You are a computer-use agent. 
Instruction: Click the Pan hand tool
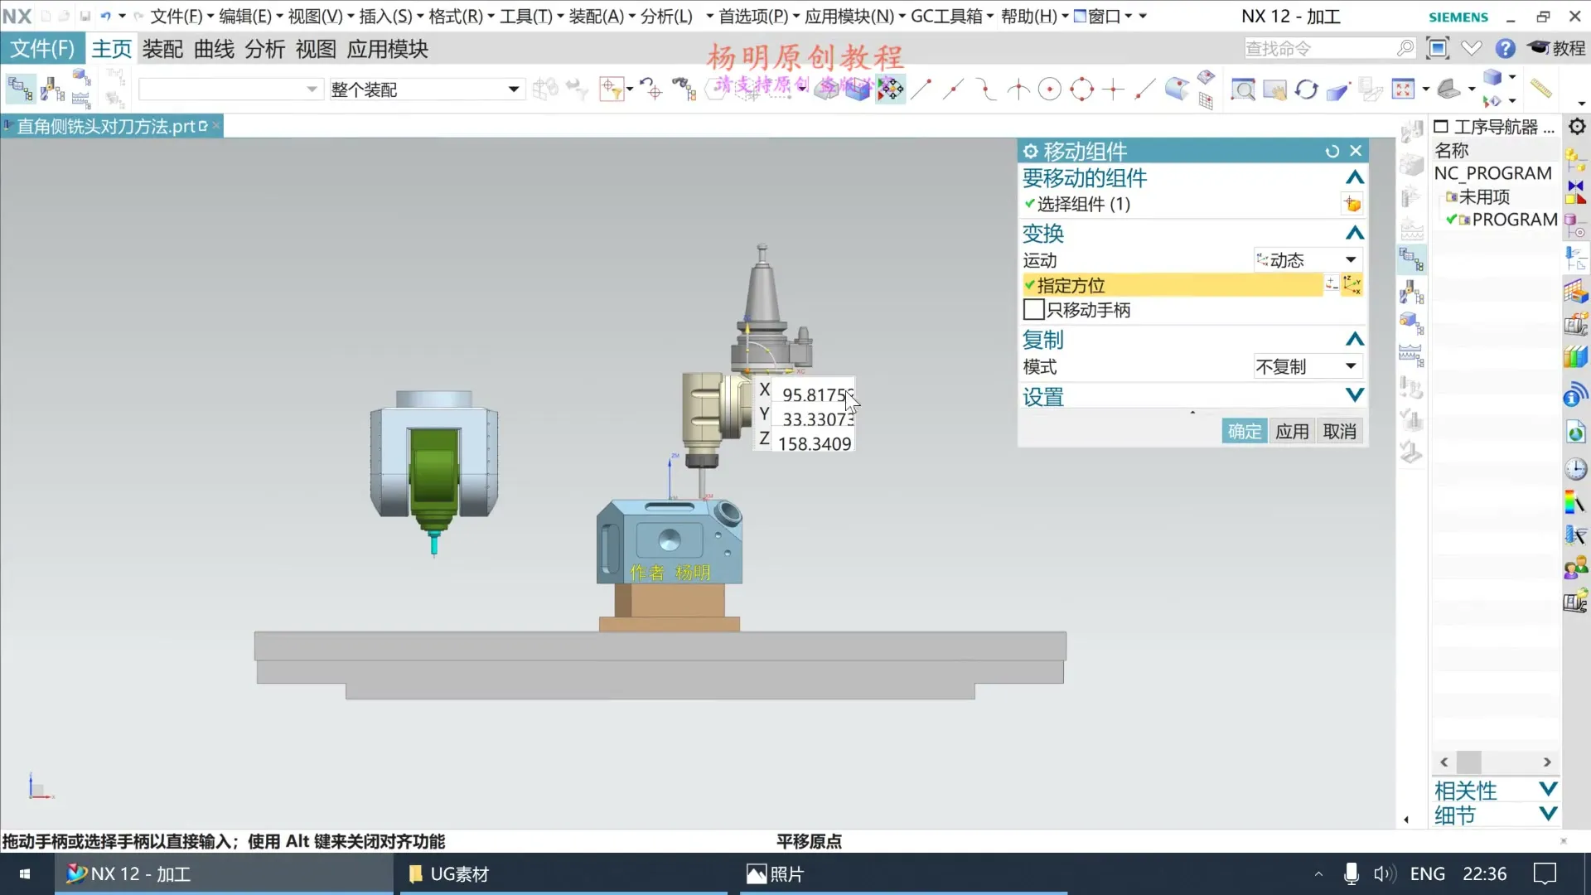(1274, 89)
